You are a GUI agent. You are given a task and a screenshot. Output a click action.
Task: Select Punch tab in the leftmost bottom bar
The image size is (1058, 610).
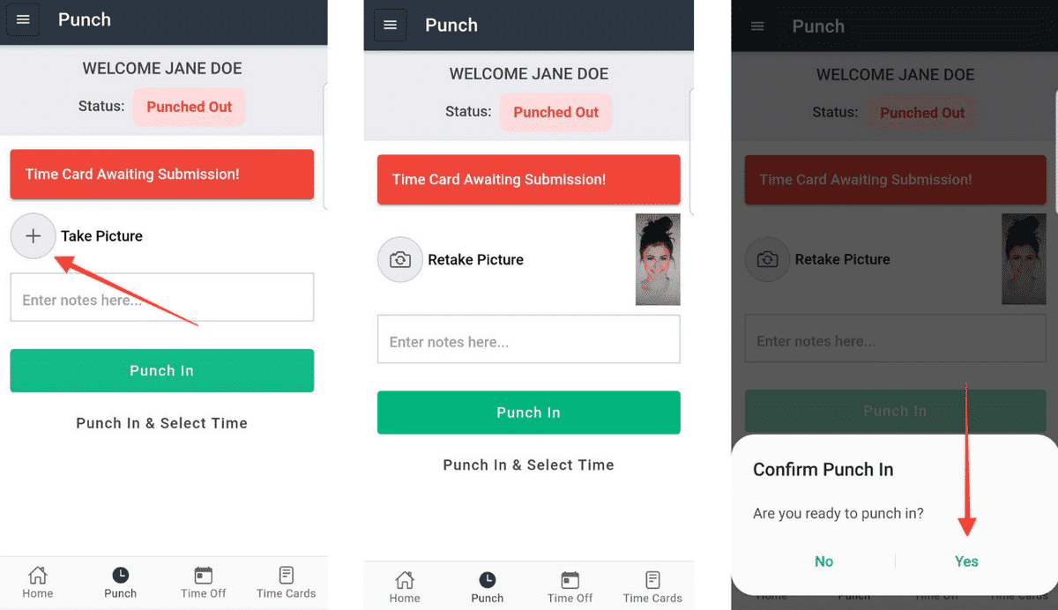pos(121,582)
